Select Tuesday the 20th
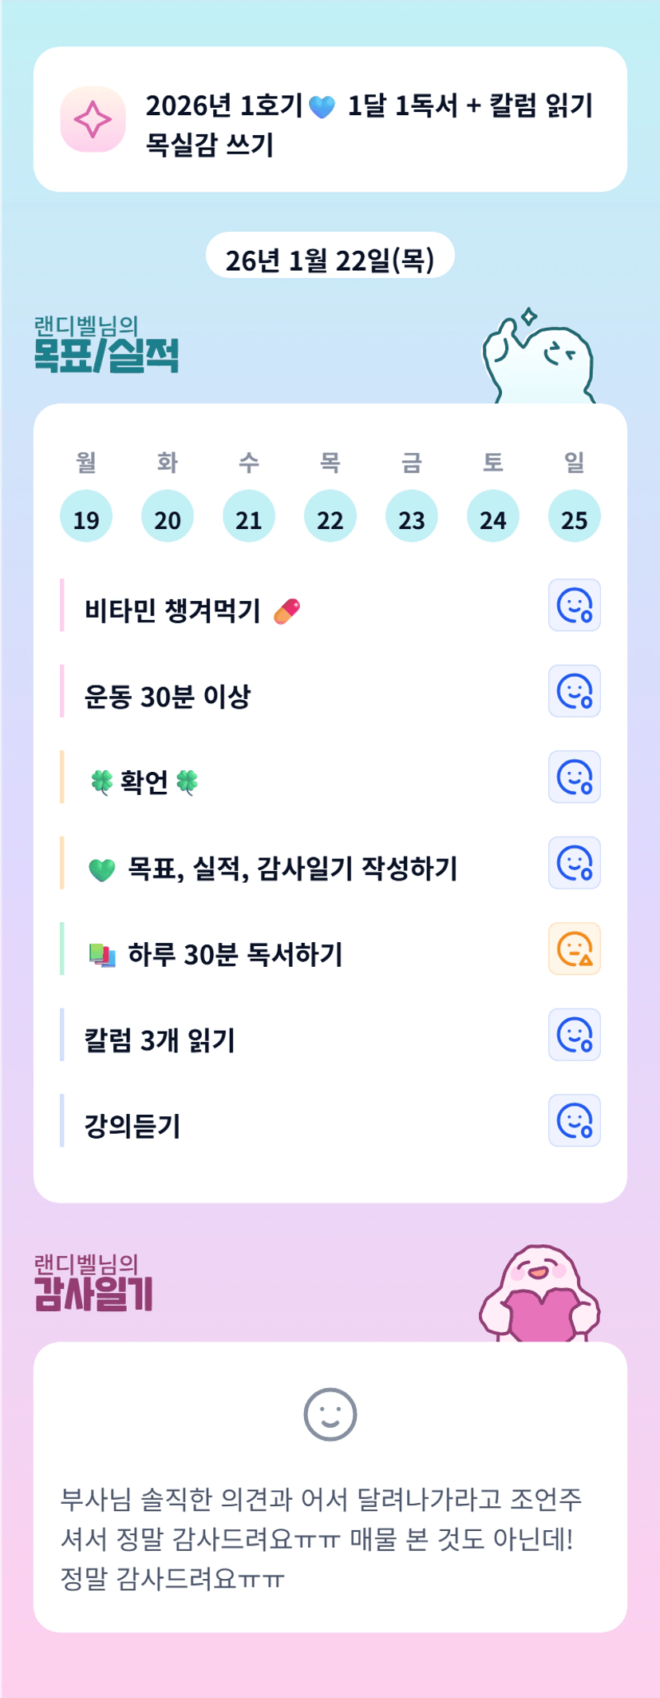Screen dimensions: 660x1698 [168, 517]
